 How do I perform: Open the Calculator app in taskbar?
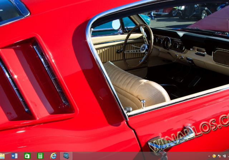[x=40, y=156]
